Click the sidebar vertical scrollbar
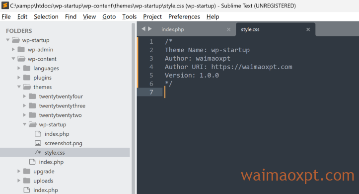The width and height of the screenshot is (359, 194). tap(134, 108)
